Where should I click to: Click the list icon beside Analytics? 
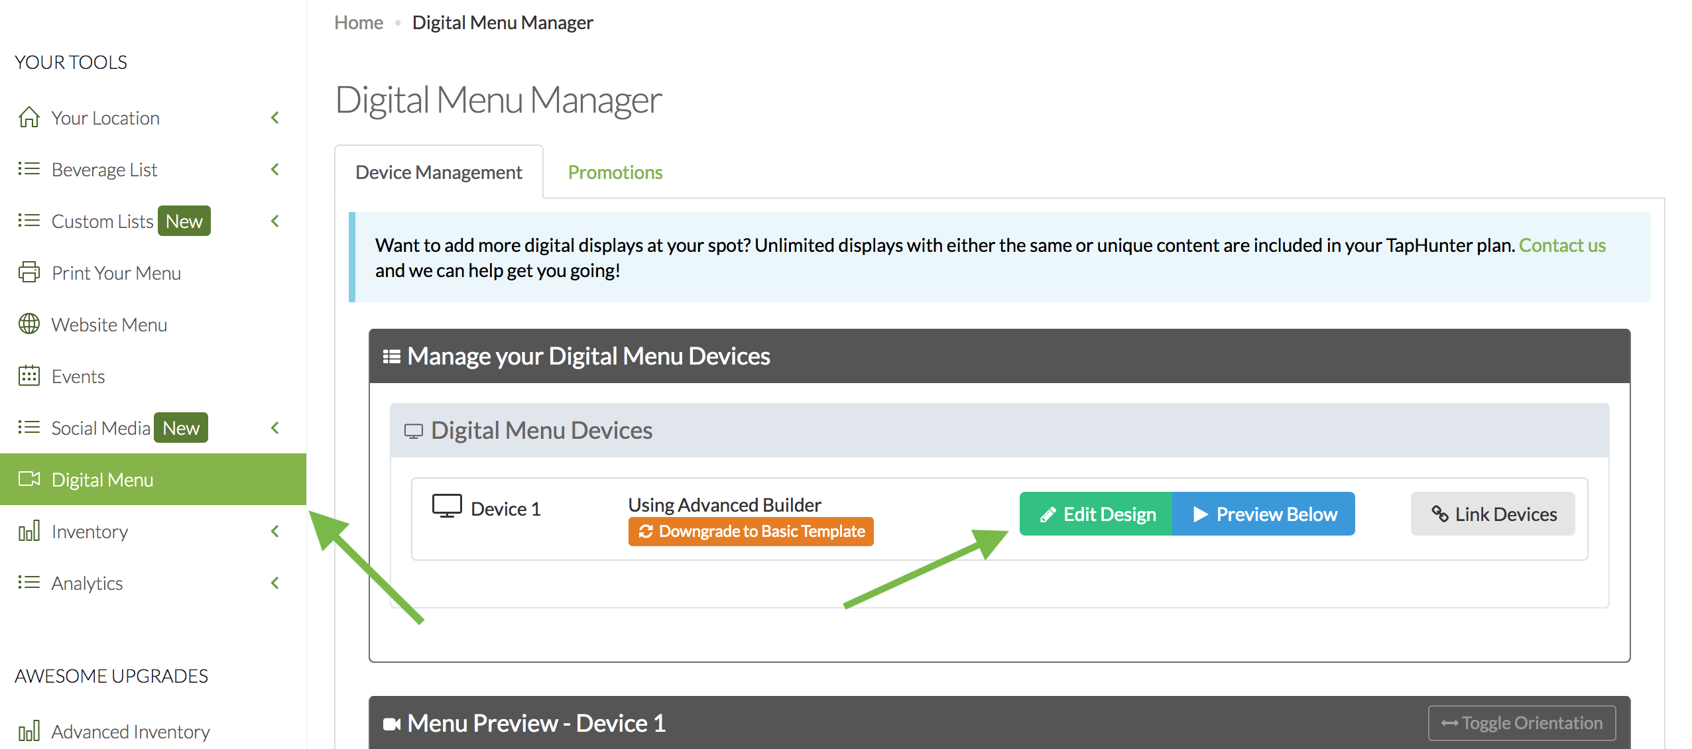(29, 583)
